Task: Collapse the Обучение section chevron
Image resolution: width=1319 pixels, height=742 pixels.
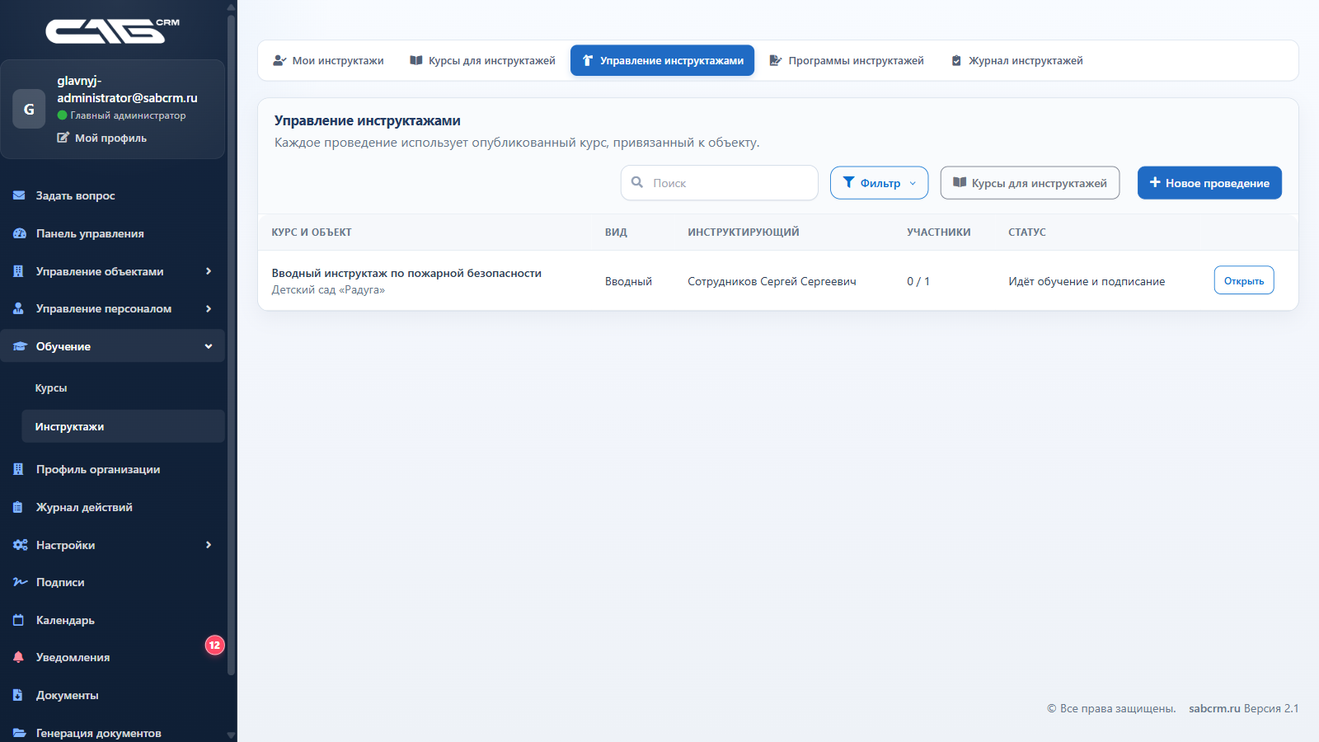Action: 209,346
